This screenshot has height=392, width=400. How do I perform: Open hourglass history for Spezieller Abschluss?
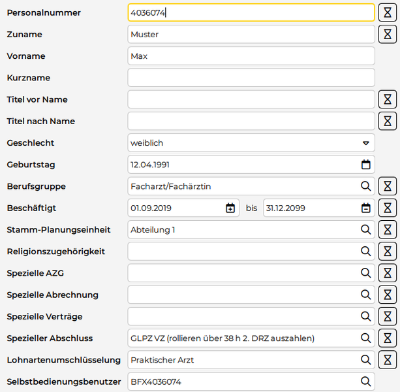point(388,338)
